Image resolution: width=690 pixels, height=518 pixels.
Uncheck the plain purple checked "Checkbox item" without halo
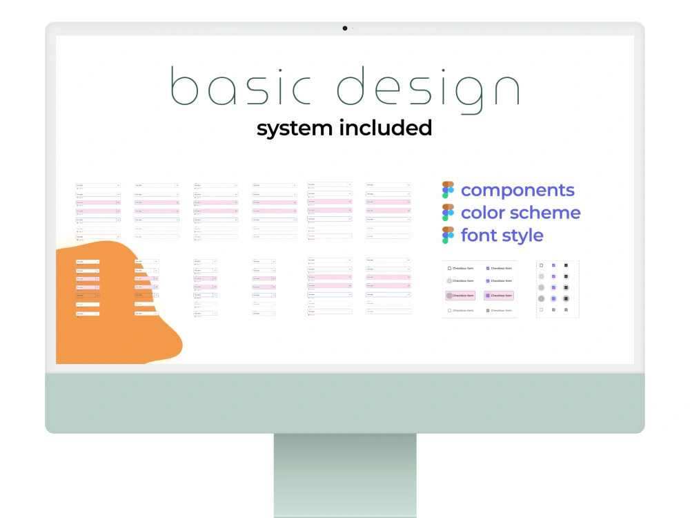coord(488,268)
